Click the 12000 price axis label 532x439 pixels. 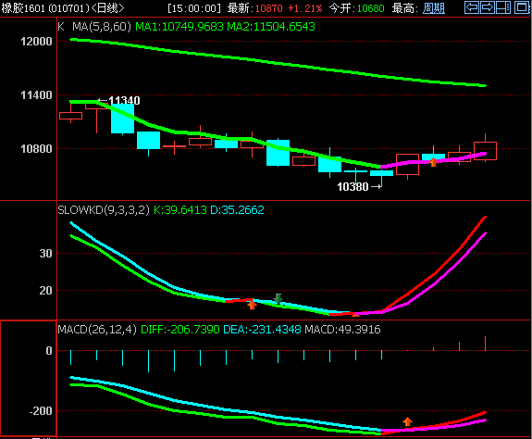(x=36, y=42)
